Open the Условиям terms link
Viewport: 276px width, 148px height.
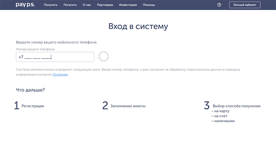pyautogui.click(x=60, y=74)
